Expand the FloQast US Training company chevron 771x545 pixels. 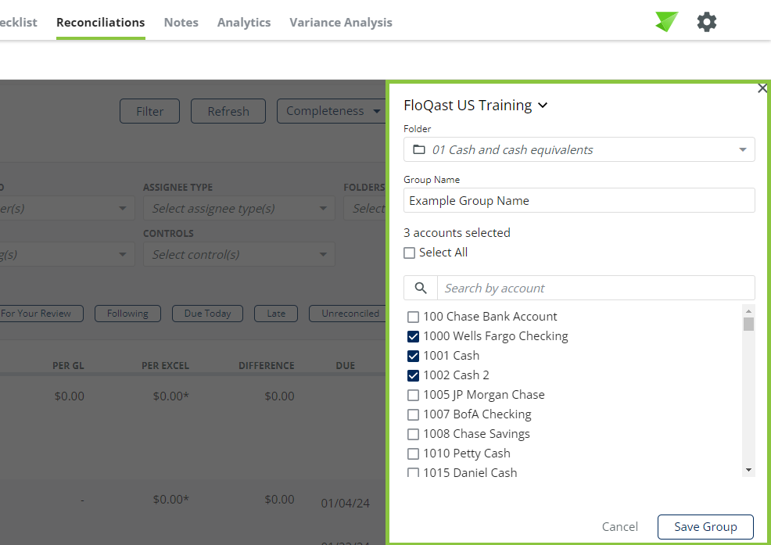coord(543,106)
